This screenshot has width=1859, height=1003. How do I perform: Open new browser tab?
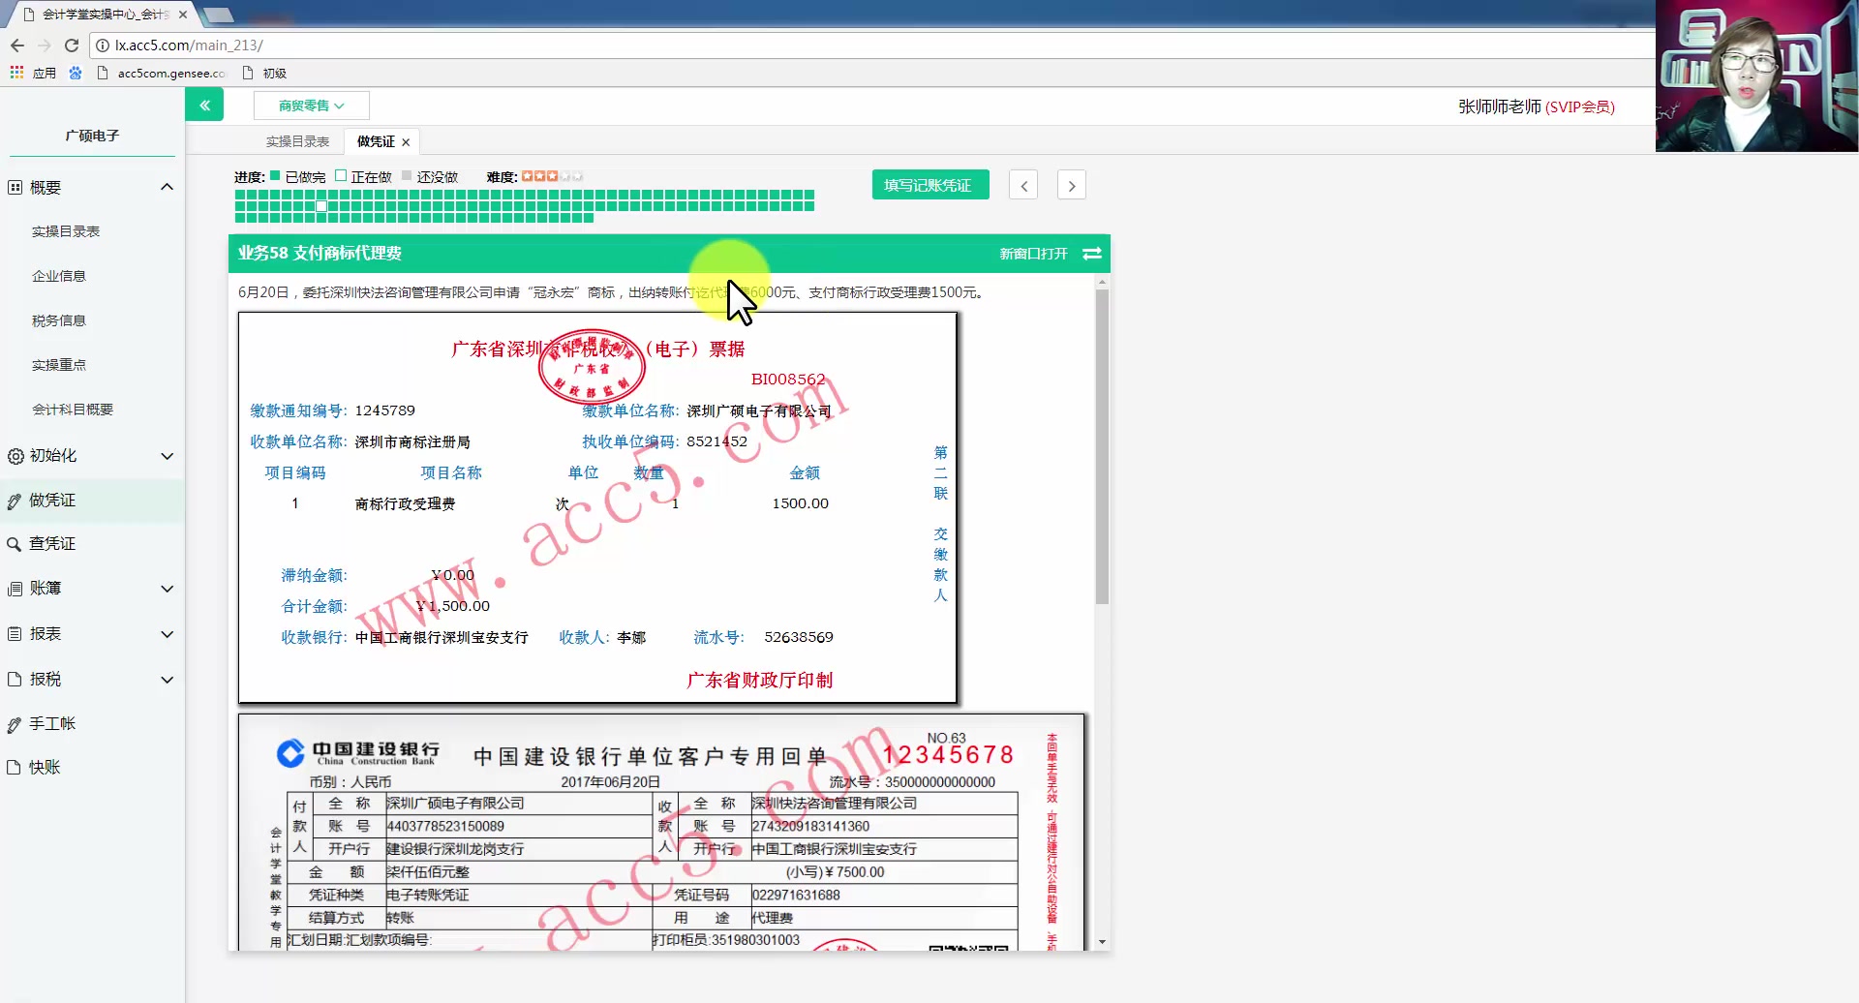[217, 15]
